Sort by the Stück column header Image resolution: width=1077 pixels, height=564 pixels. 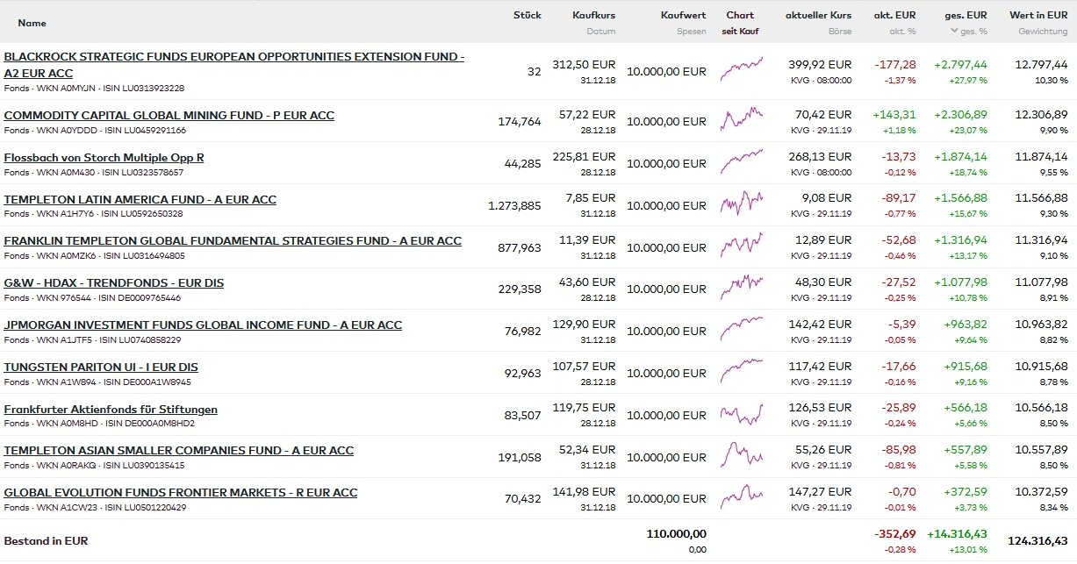[528, 15]
